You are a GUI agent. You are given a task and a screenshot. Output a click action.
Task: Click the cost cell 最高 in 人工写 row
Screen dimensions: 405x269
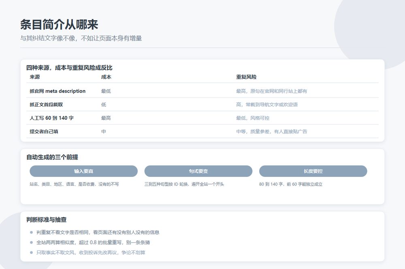pyautogui.click(x=106, y=118)
